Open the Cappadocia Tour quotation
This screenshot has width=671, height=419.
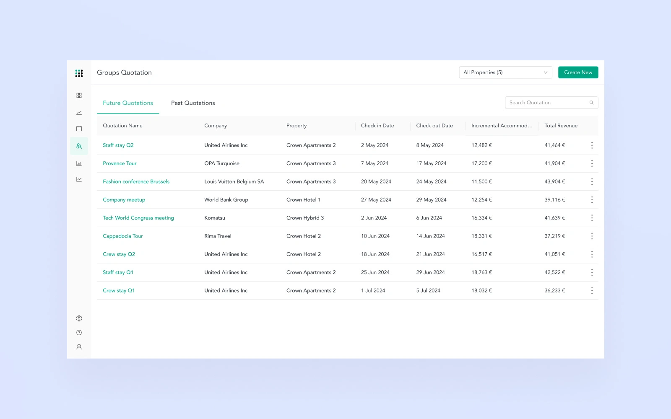click(123, 236)
